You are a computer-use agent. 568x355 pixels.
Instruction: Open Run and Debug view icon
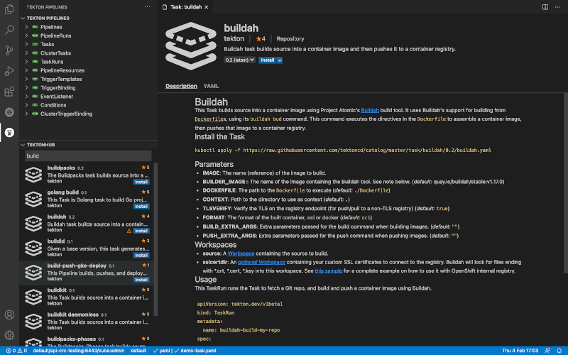tap(9, 70)
